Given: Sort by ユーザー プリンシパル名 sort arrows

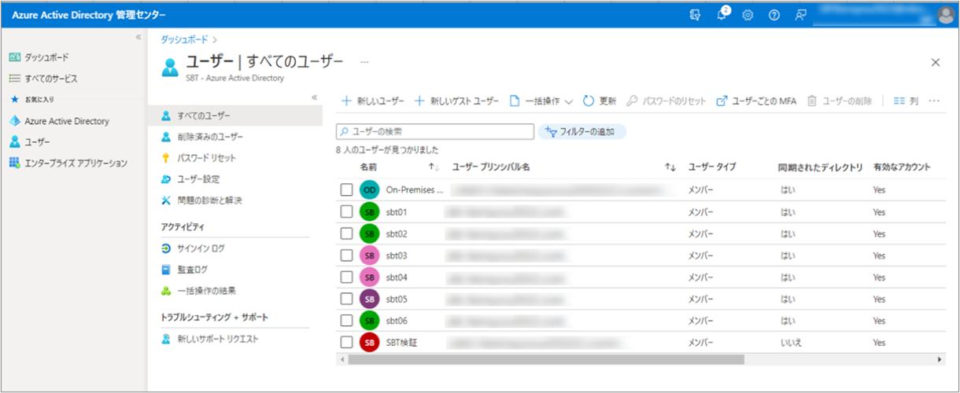Looking at the screenshot, I should (670, 167).
